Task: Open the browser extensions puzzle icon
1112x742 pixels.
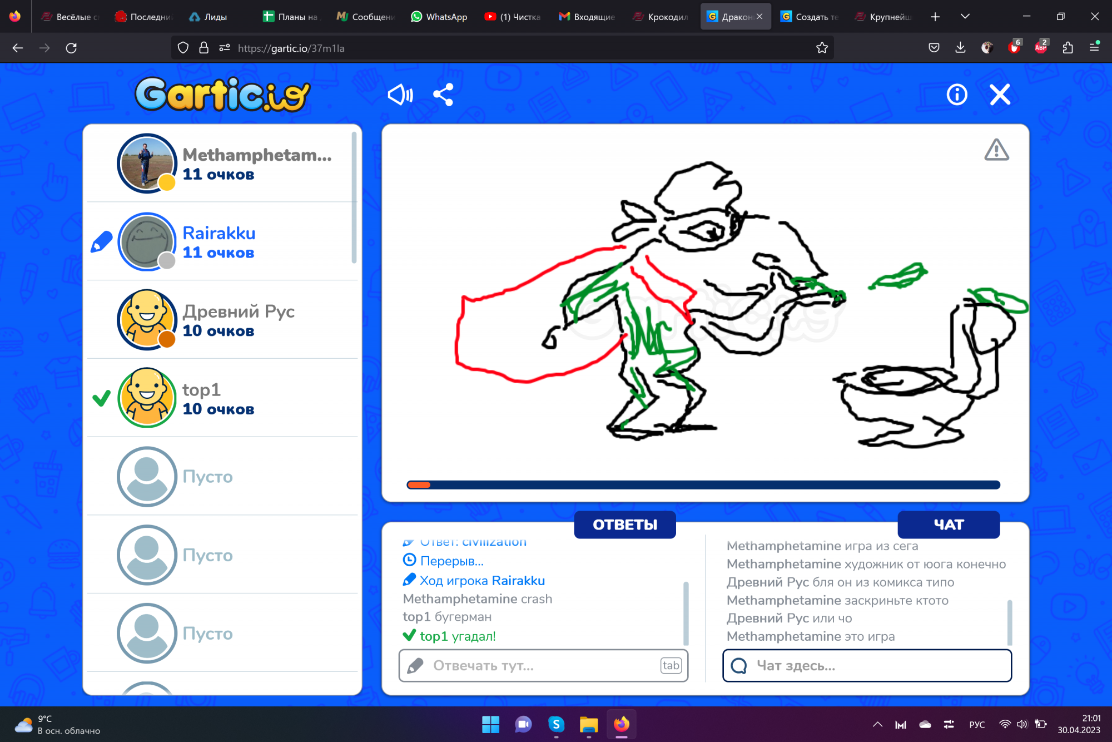Action: (1068, 48)
